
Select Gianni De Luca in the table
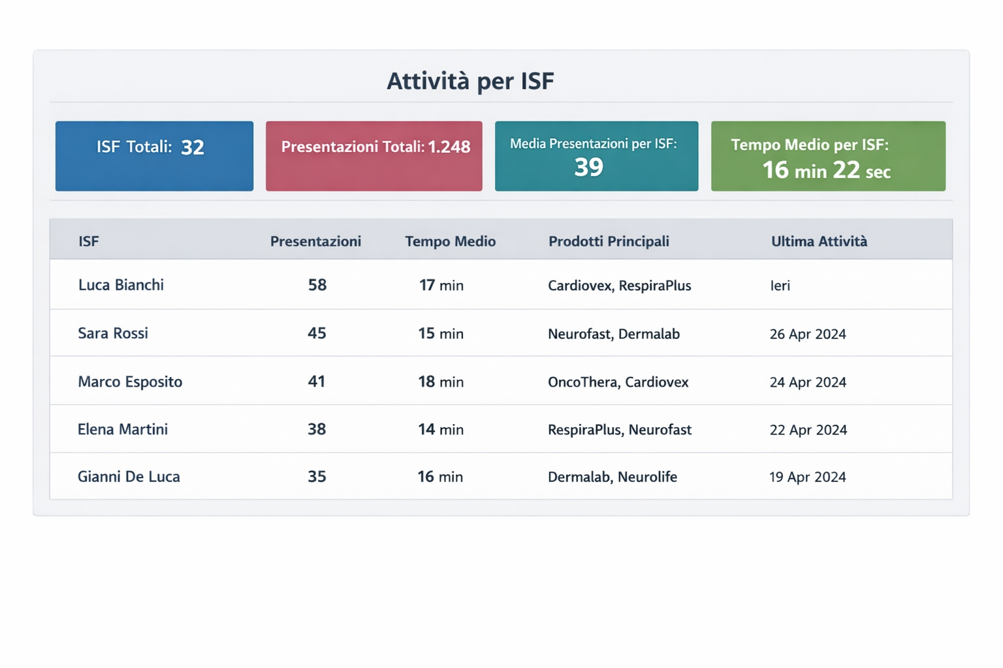(x=129, y=477)
